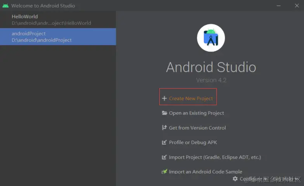Click the Version 4.2 label
Viewport: 304px width, 186px height.
pos(211,80)
